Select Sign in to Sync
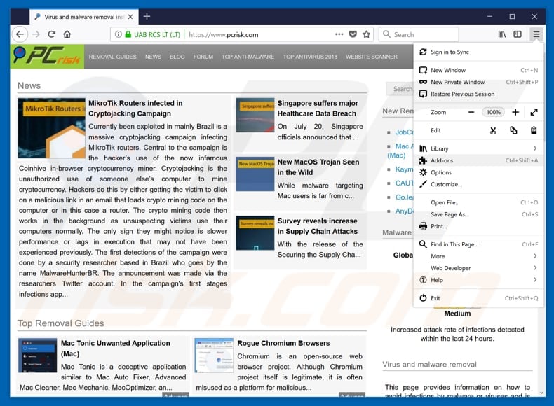The width and height of the screenshot is (554, 406). click(478, 52)
